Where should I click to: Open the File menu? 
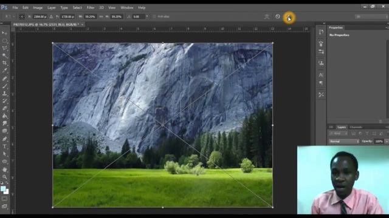click(15, 8)
